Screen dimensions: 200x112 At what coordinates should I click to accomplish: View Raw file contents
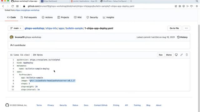coord(161,55)
